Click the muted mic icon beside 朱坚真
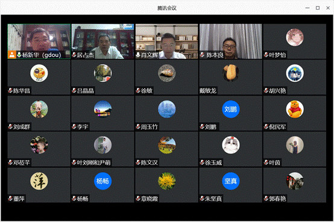 202,199
